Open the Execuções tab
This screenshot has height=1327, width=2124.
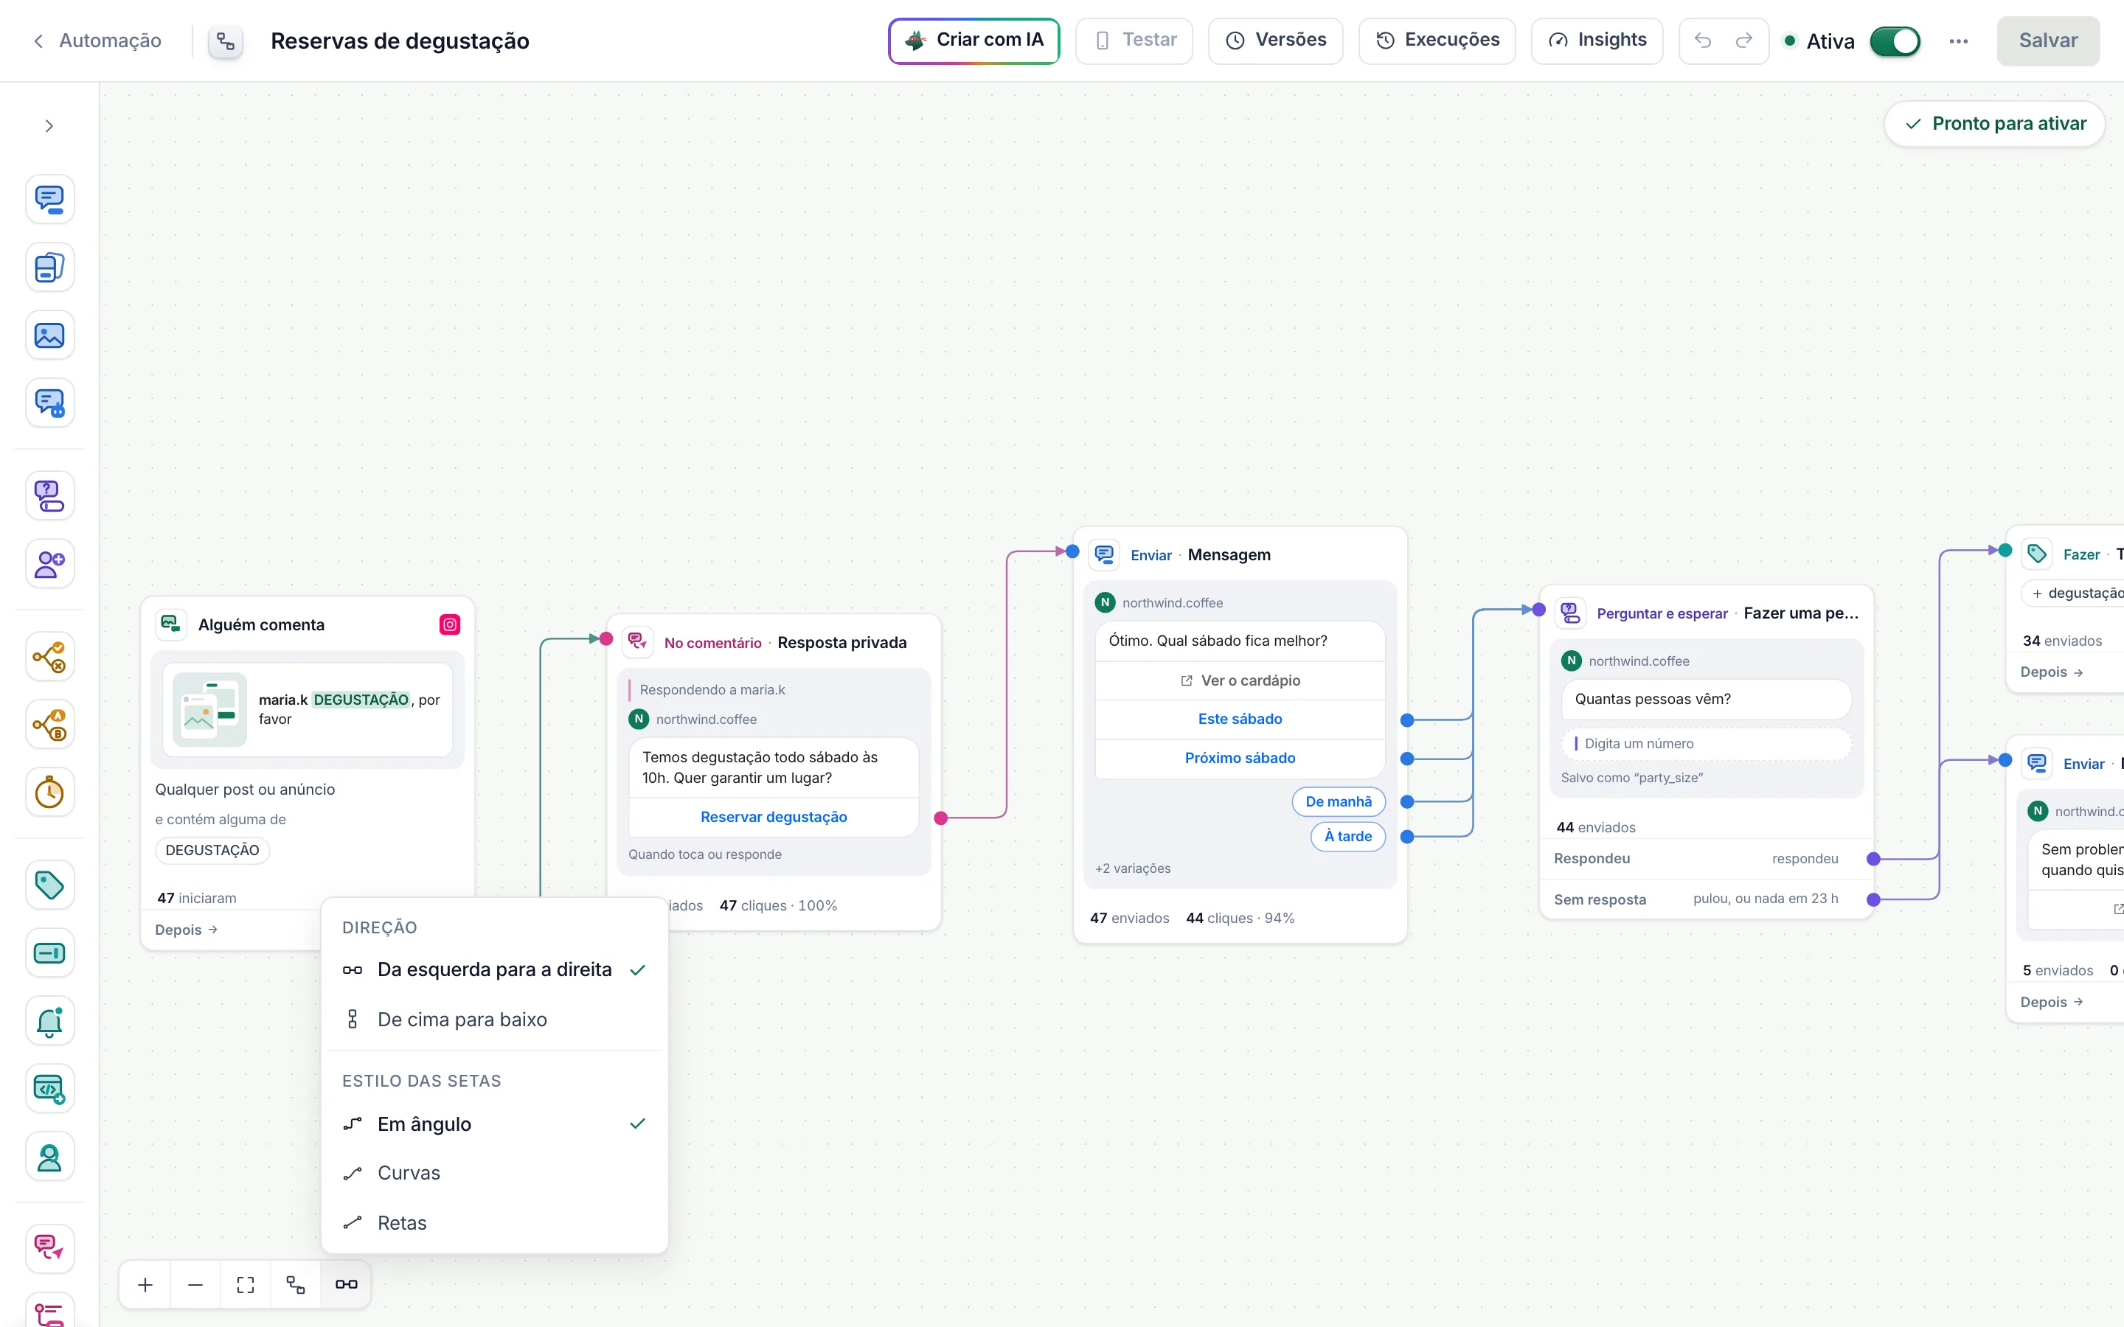1437,41
